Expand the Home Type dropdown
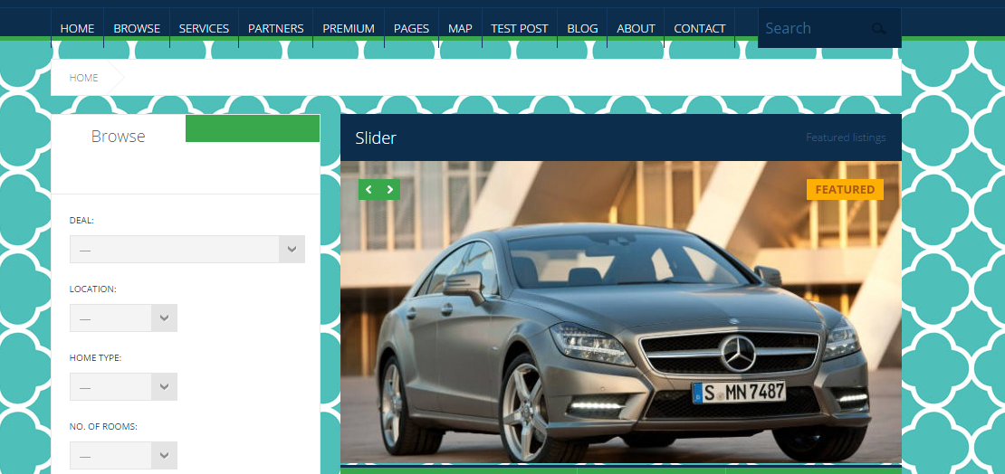Screen dimensions: 1005x474 click(x=123, y=386)
